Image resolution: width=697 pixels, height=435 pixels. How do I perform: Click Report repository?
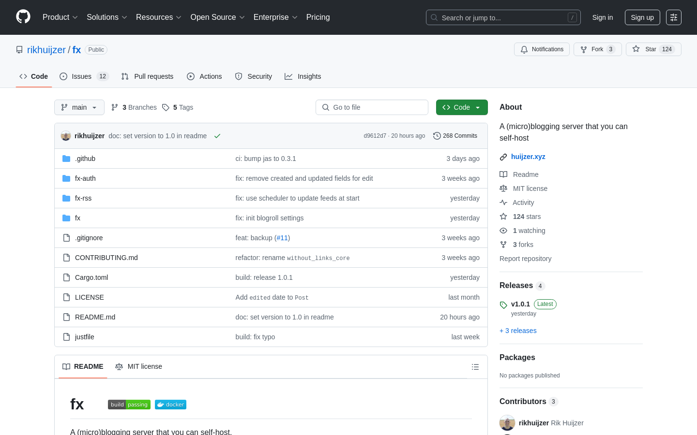(x=525, y=259)
